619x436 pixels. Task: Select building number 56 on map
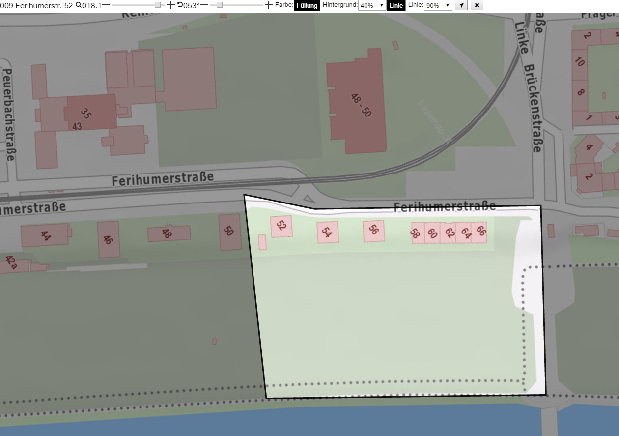point(374,231)
